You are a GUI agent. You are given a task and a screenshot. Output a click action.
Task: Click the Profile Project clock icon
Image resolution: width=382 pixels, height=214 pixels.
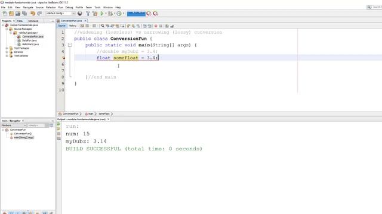(119, 14)
